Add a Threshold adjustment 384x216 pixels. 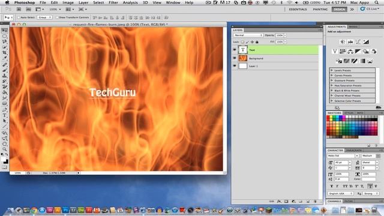pos(355,61)
